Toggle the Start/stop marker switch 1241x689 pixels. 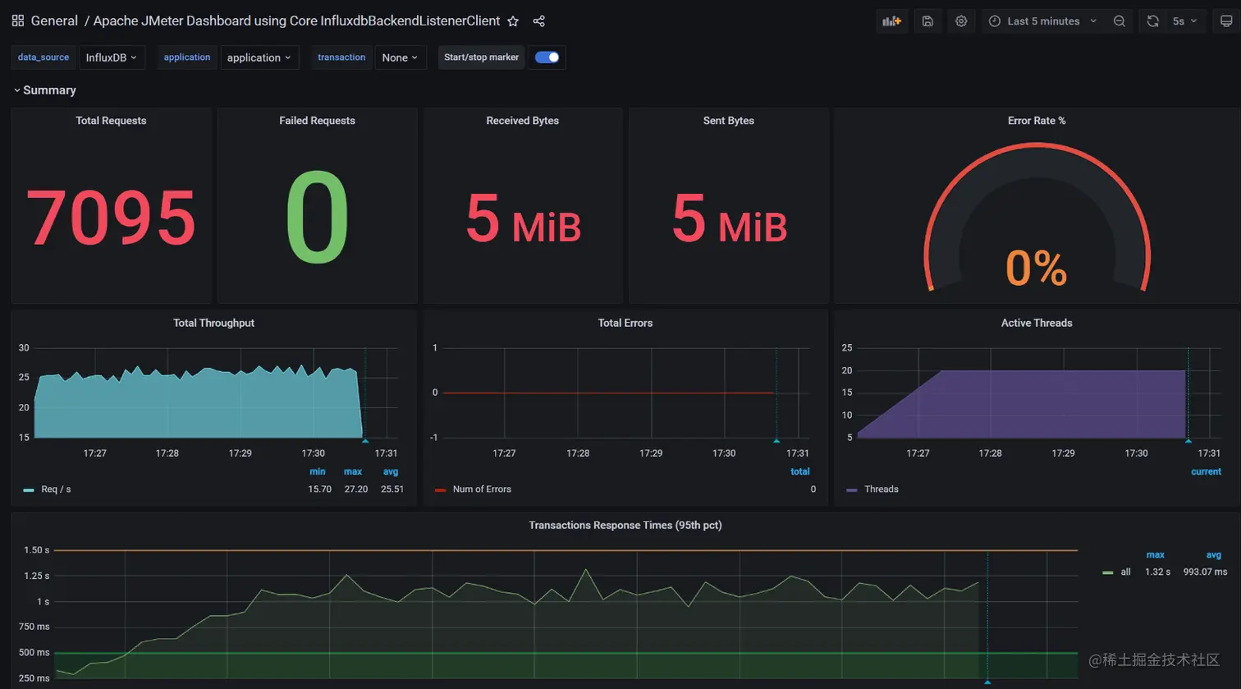pos(547,57)
